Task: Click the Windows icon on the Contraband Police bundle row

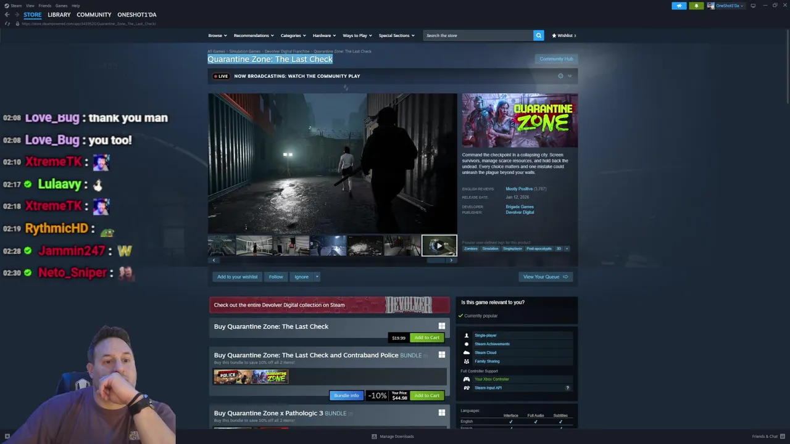Action: 441,355
